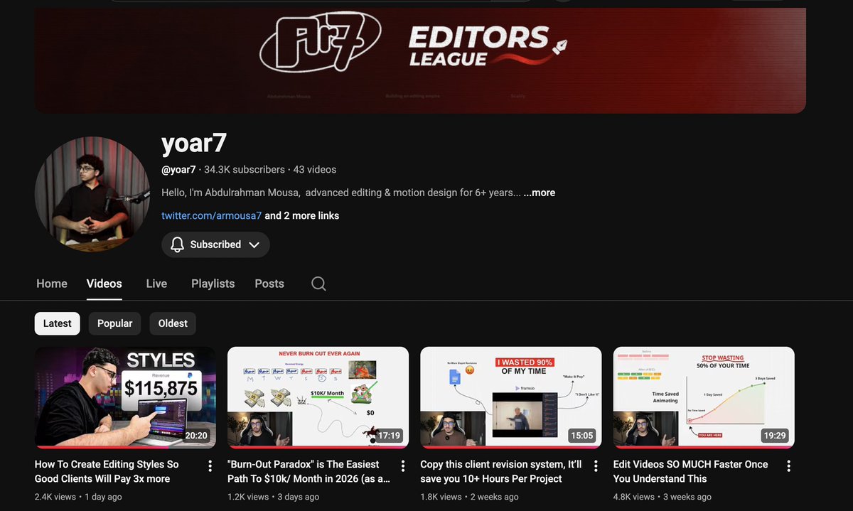Open options menu for "How To Create Editing Styles" video
Screen dimensions: 853x511
pos(210,465)
